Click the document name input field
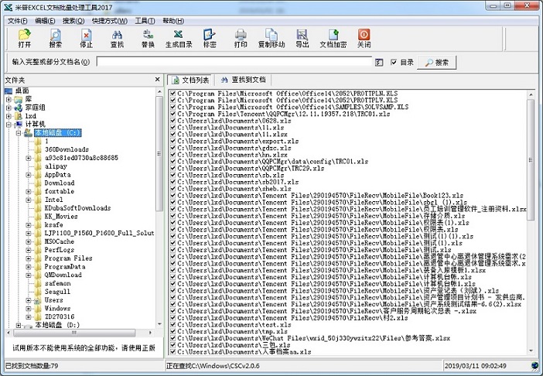This screenshot has height=376, width=543. 234,62
